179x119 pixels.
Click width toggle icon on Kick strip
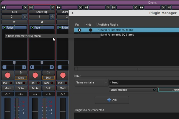pyautogui.click(x=3, y=7)
